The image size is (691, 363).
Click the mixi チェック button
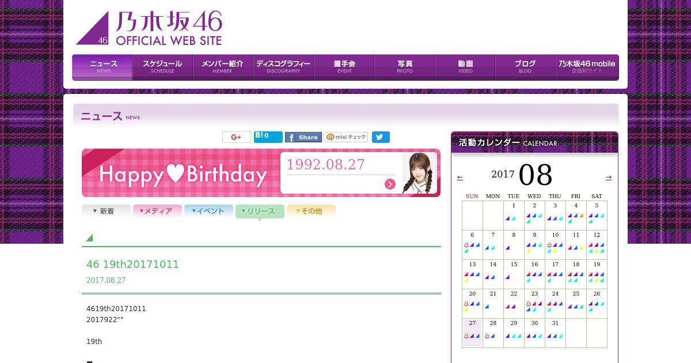tap(345, 137)
